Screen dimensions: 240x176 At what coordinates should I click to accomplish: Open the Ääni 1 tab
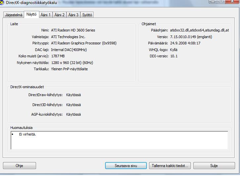pos(46,15)
